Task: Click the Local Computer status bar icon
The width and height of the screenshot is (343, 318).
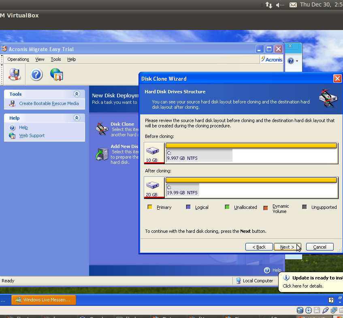Action: coord(238,281)
